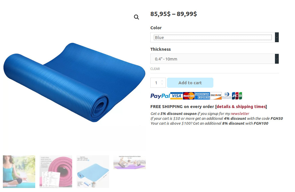Click the Add to cart button
Viewport: 295px width, 192px height.
pyautogui.click(x=190, y=83)
